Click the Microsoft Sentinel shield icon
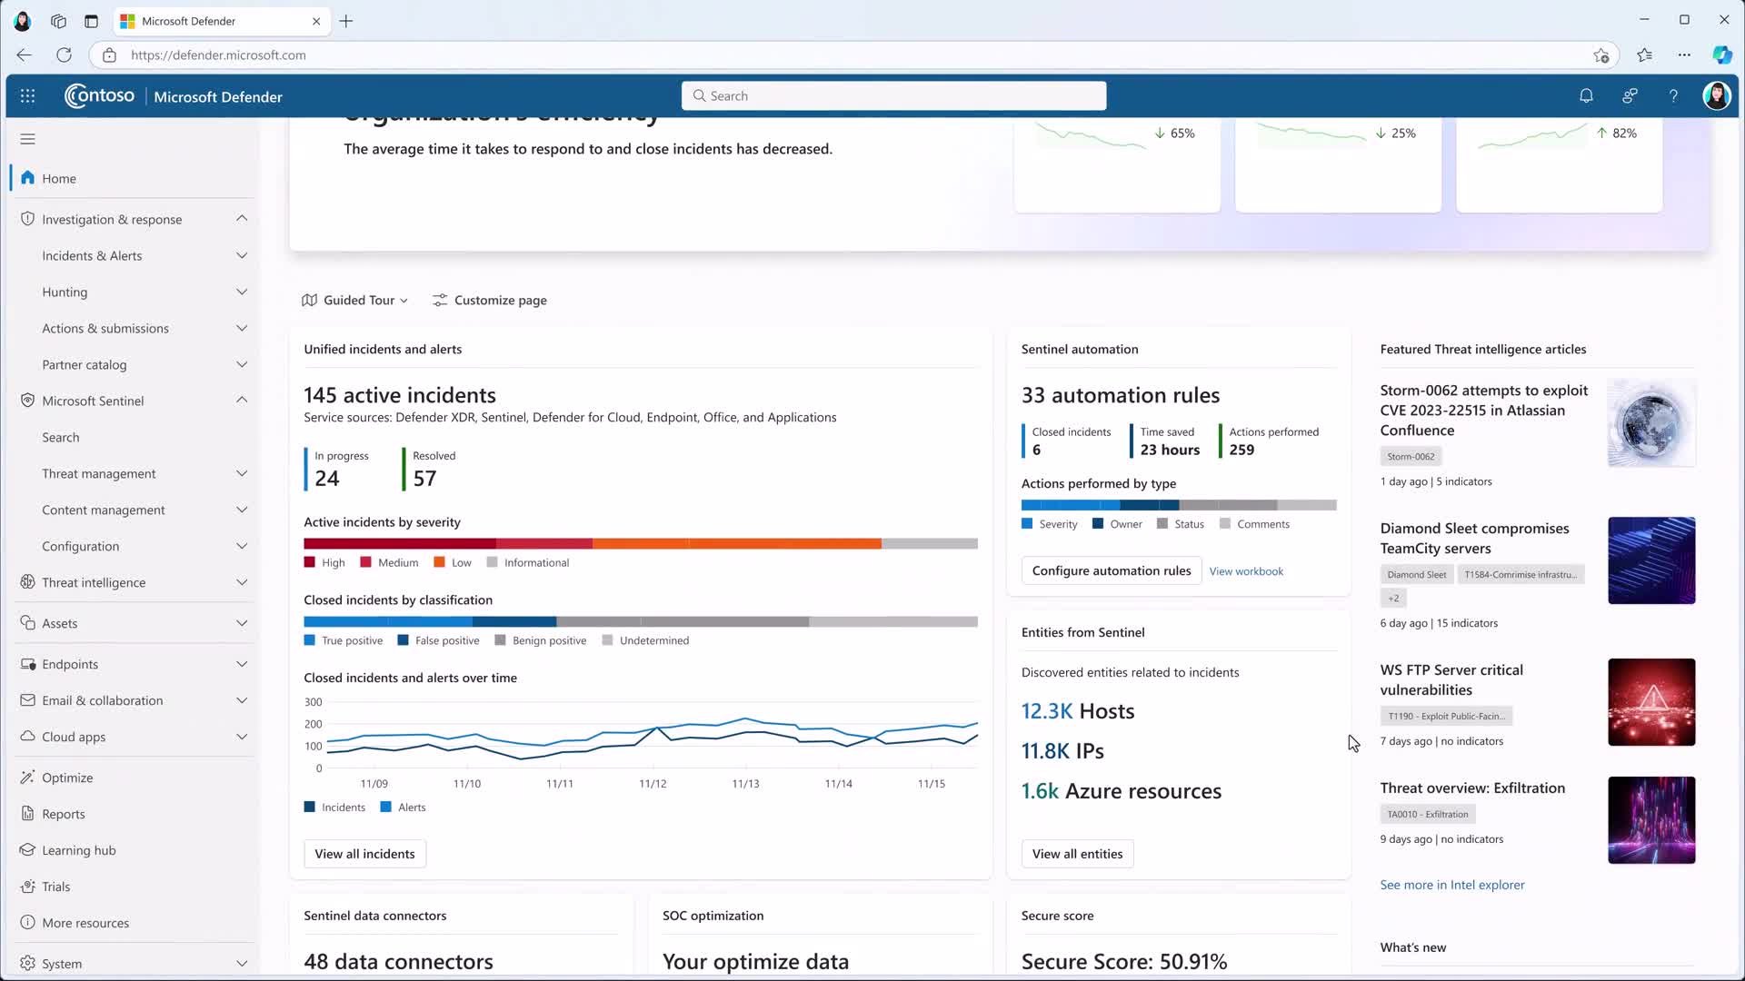The height and width of the screenshot is (981, 1745). [x=27, y=401]
